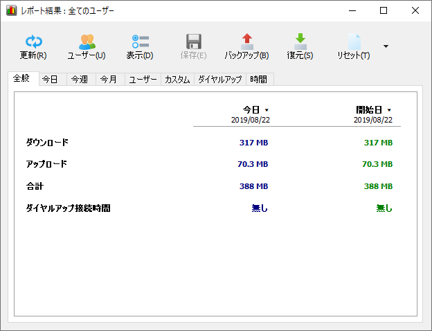Viewport: 432px width, 331px height.
Task: Click the ダイヤルアップ接続時間 row label
Action: click(x=68, y=208)
